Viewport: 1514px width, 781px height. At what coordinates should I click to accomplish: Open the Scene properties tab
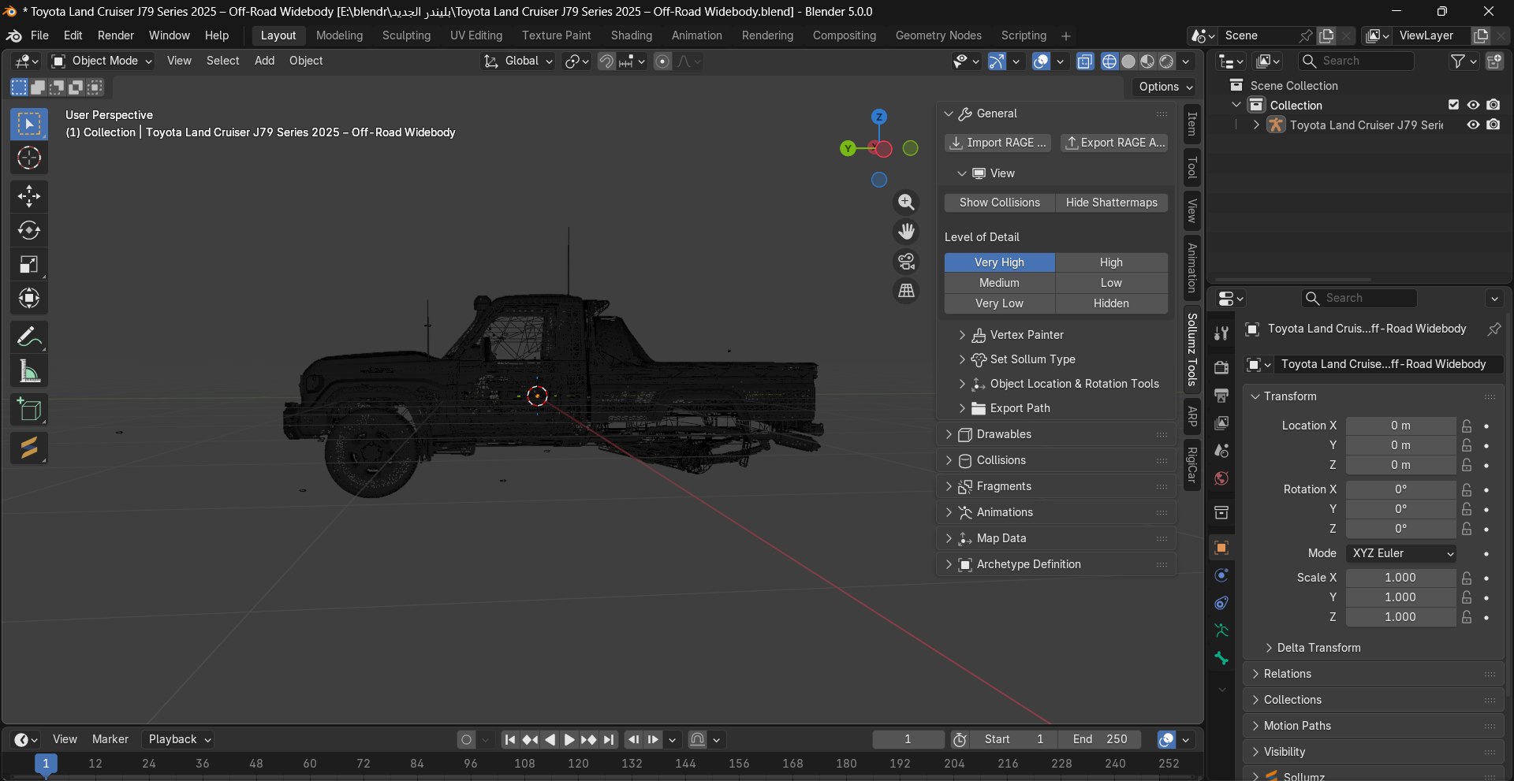tap(1221, 451)
